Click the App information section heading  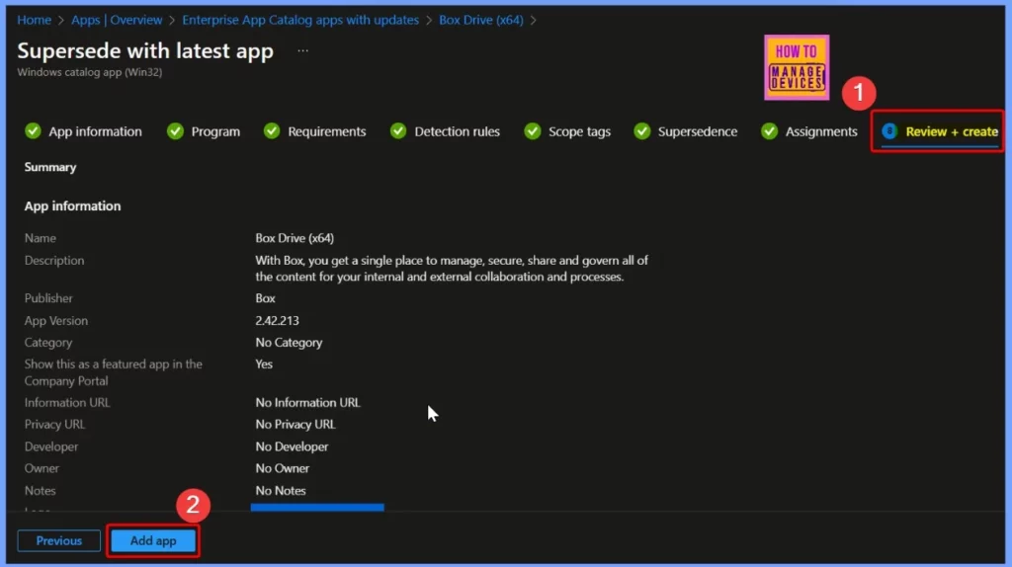[72, 205]
